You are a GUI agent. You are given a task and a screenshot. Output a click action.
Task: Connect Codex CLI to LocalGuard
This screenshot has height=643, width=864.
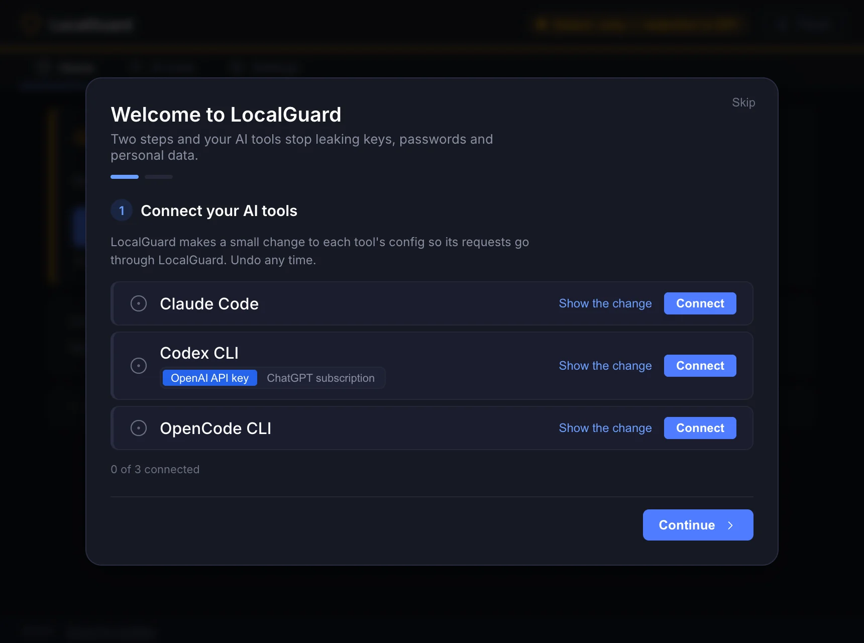click(x=700, y=366)
